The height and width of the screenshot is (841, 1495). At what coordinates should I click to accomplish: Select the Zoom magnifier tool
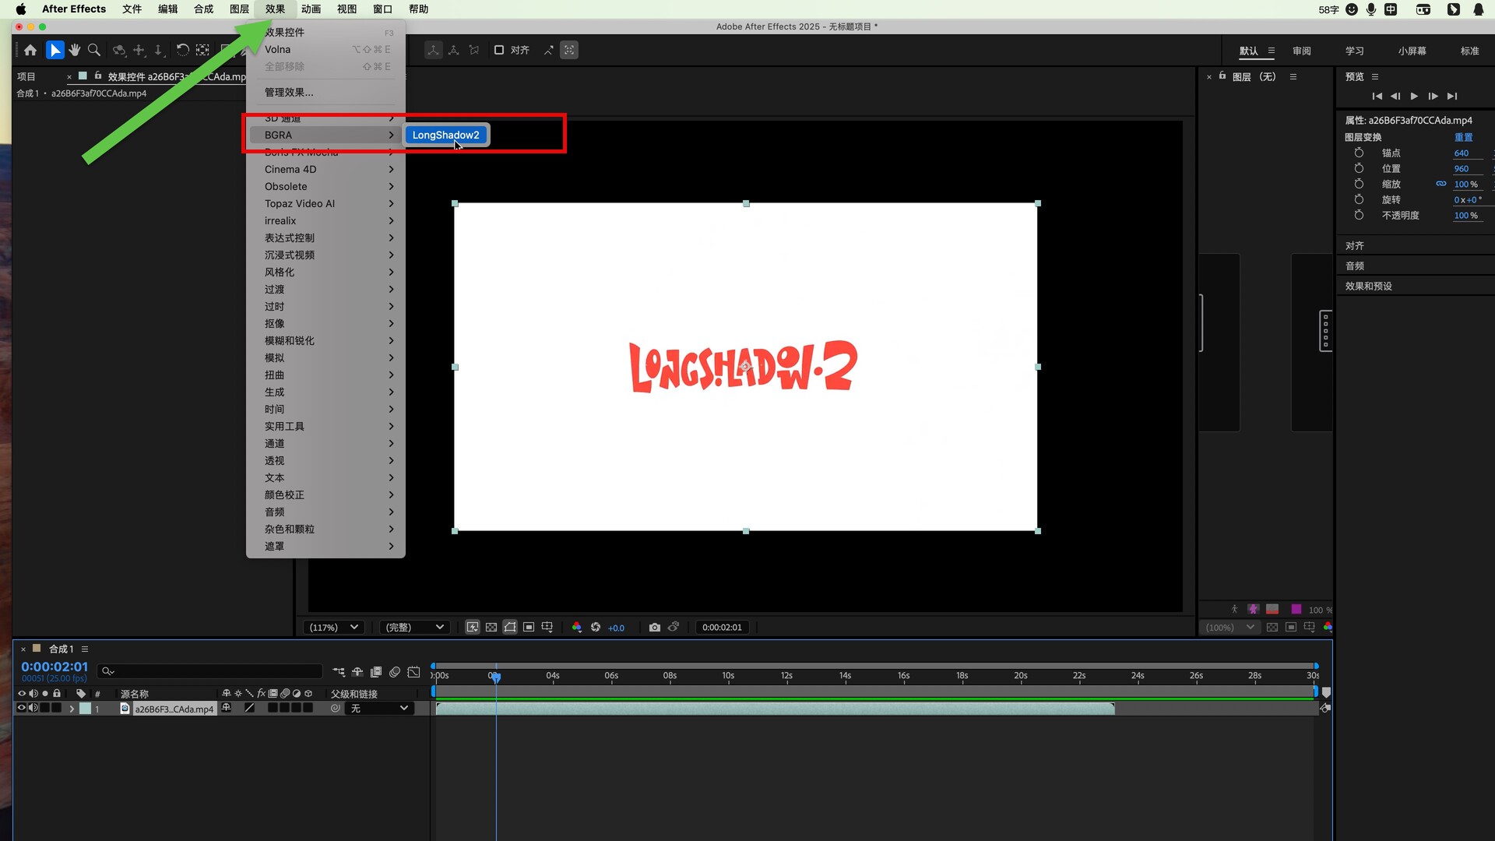tap(94, 50)
